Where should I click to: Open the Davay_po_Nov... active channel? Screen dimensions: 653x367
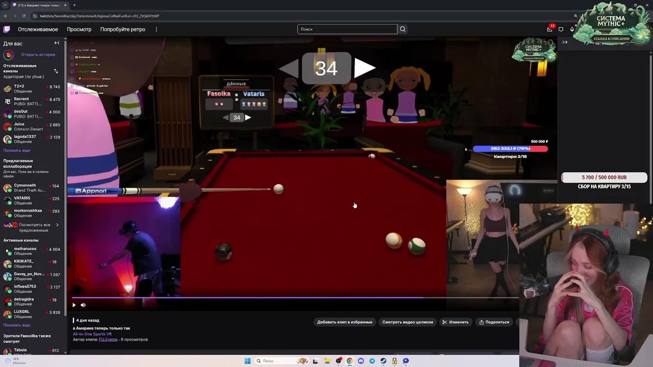pos(33,276)
